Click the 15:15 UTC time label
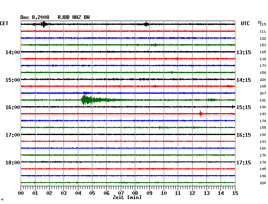 pos(244,107)
